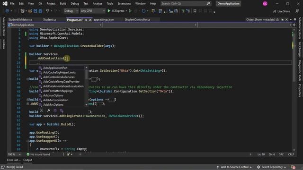Toggle pin on Program.cs tab
This screenshot has width=303, height=170.
(x=86, y=20)
